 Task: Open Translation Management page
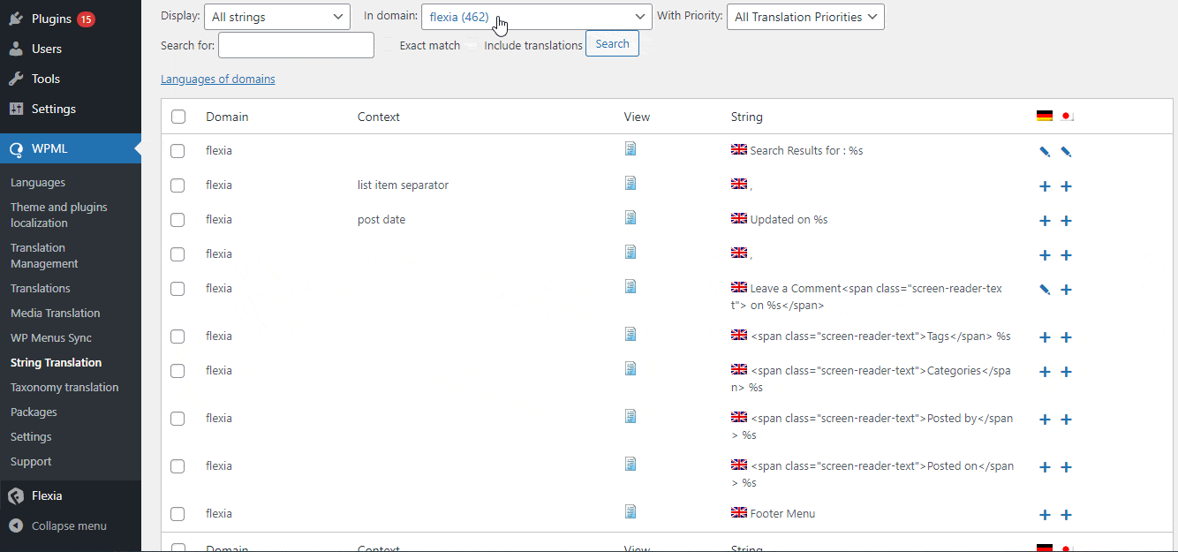[x=44, y=255]
